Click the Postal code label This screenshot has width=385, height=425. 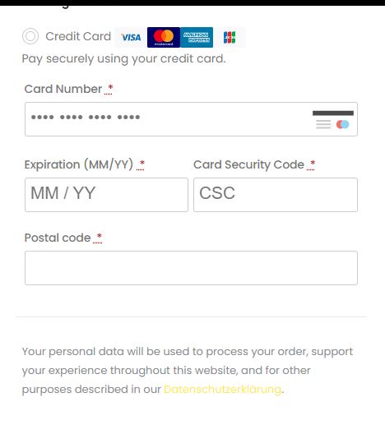coord(58,238)
